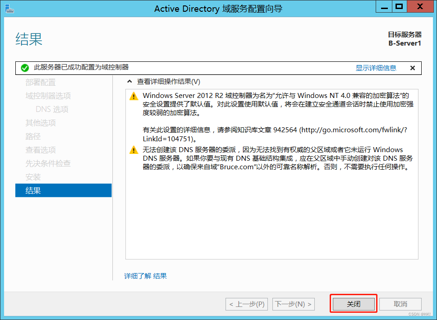
Task: Click the minimize window icon
Action: click(384, 6)
